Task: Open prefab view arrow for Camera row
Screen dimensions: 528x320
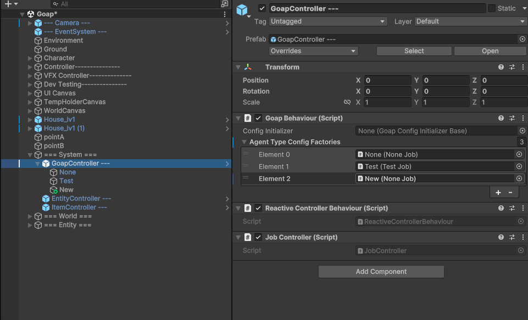Action: pos(227,23)
